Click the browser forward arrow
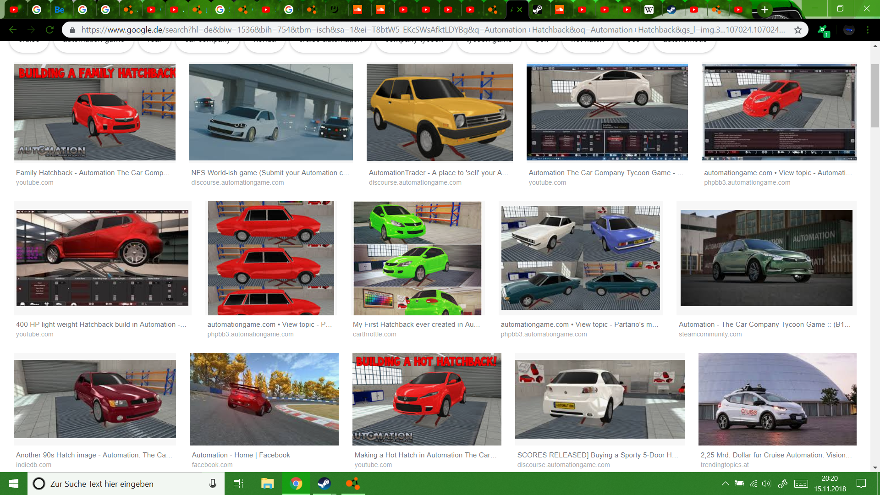880x495 pixels. coord(31,30)
